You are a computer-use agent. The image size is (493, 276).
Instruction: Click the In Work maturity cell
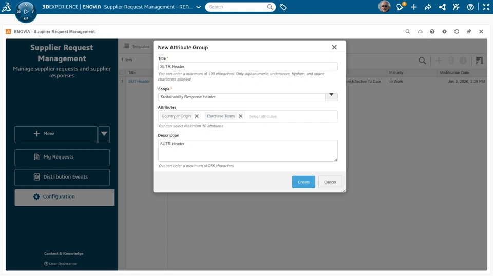[396, 82]
